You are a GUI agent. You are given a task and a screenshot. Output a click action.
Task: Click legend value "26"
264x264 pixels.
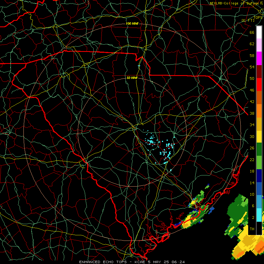[x=252, y=148]
